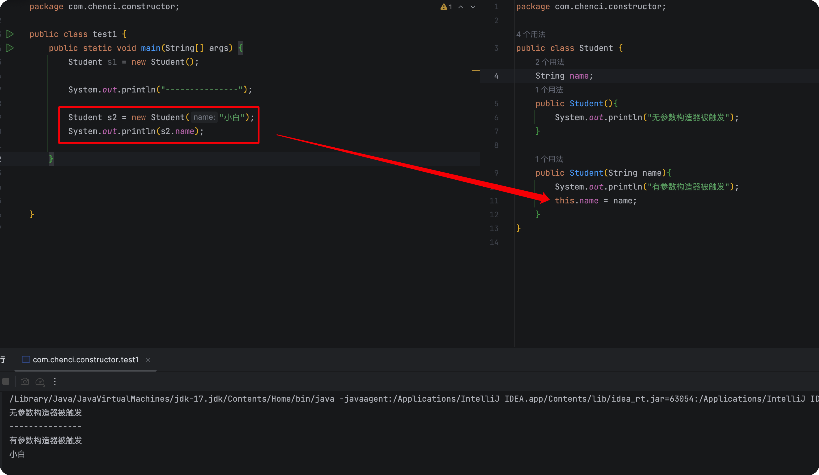Open the profiler gauge icon in run toolbar
This screenshot has width=819, height=475.
(x=40, y=381)
